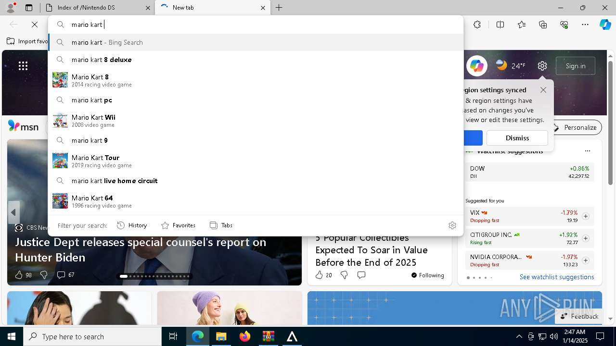Open Firefox from taskbar
The image size is (616, 346).
pos(244,336)
